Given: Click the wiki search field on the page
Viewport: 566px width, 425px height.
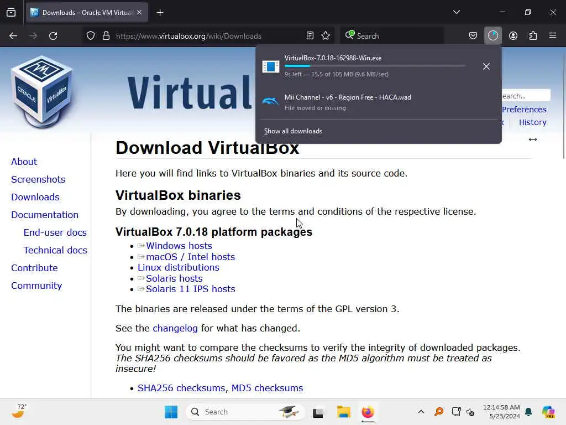Looking at the screenshot, I should click(x=526, y=96).
